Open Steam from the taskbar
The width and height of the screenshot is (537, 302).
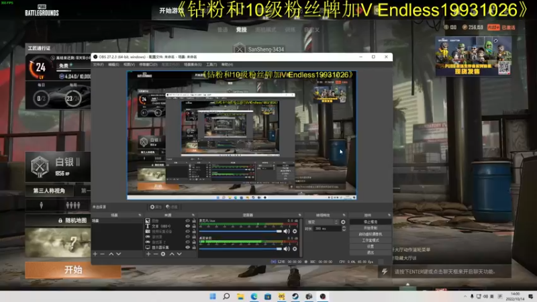point(295,296)
